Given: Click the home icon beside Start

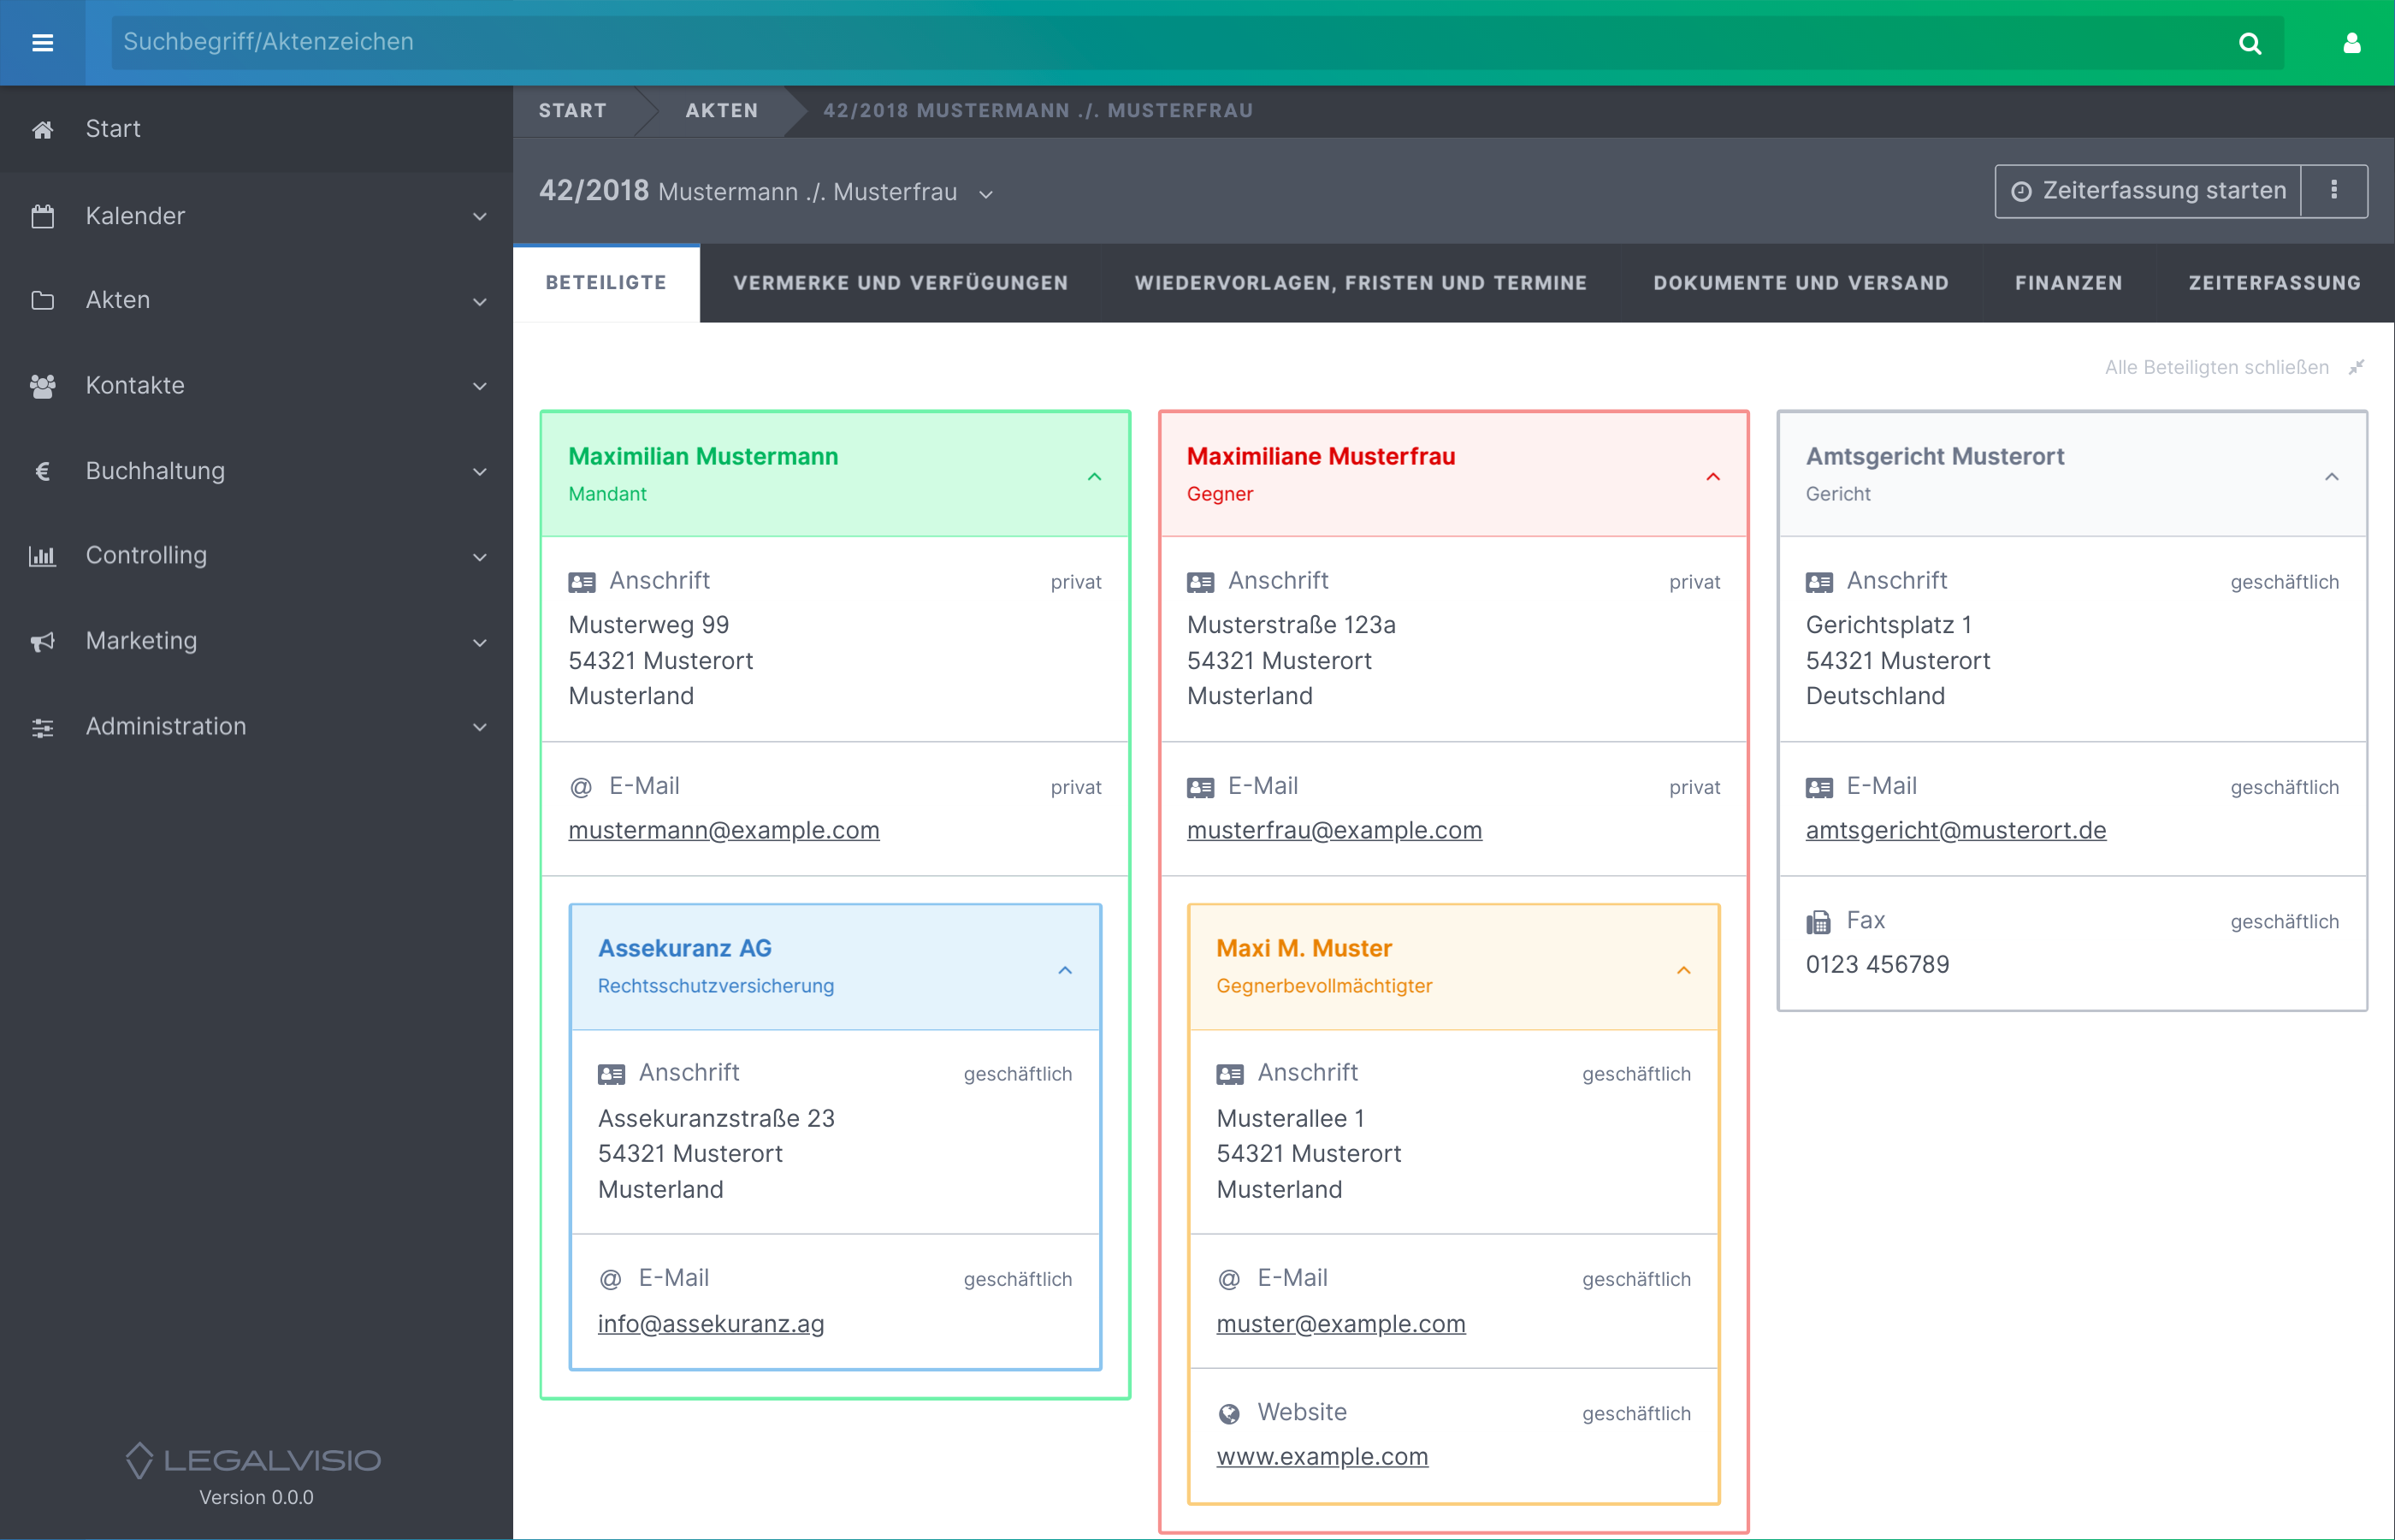Looking at the screenshot, I should click(42, 130).
